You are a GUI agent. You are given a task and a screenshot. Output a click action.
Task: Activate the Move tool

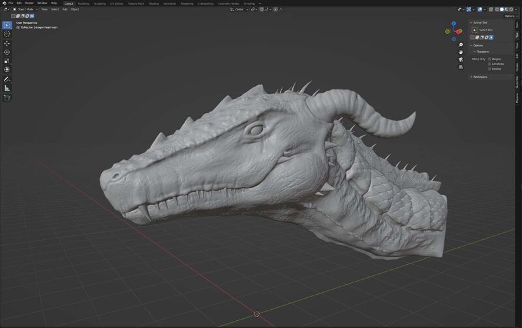(x=7, y=43)
